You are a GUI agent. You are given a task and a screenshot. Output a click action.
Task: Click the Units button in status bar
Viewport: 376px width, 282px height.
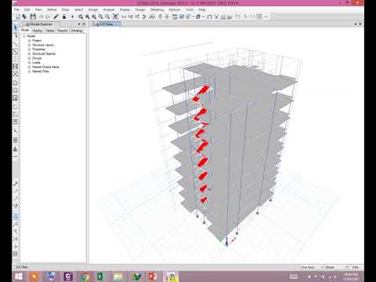click(x=355, y=267)
